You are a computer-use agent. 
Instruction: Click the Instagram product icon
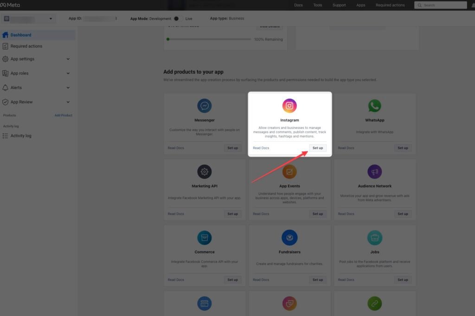(x=289, y=106)
